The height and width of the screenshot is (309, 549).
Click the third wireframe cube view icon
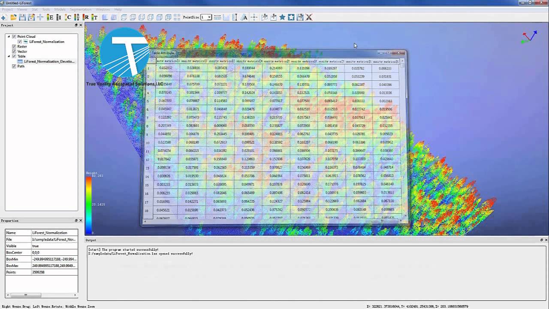point(142,17)
